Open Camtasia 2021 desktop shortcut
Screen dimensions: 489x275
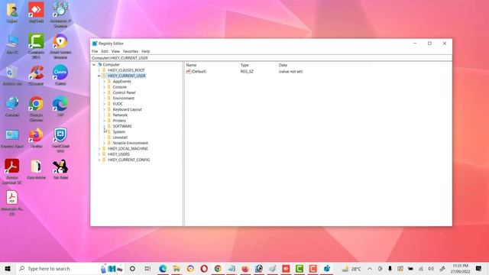(36, 46)
